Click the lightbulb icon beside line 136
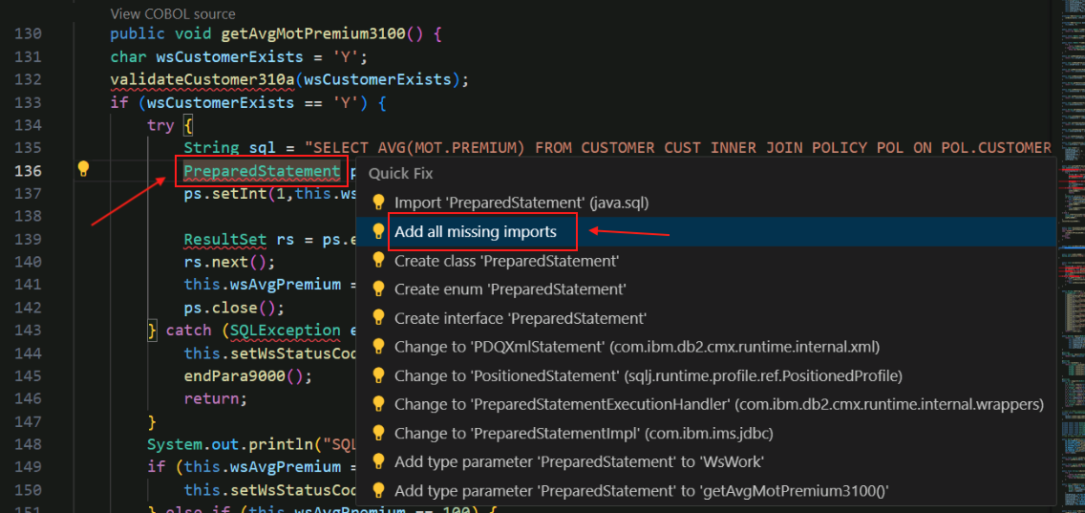Image resolution: width=1085 pixels, height=513 pixels. (x=83, y=169)
